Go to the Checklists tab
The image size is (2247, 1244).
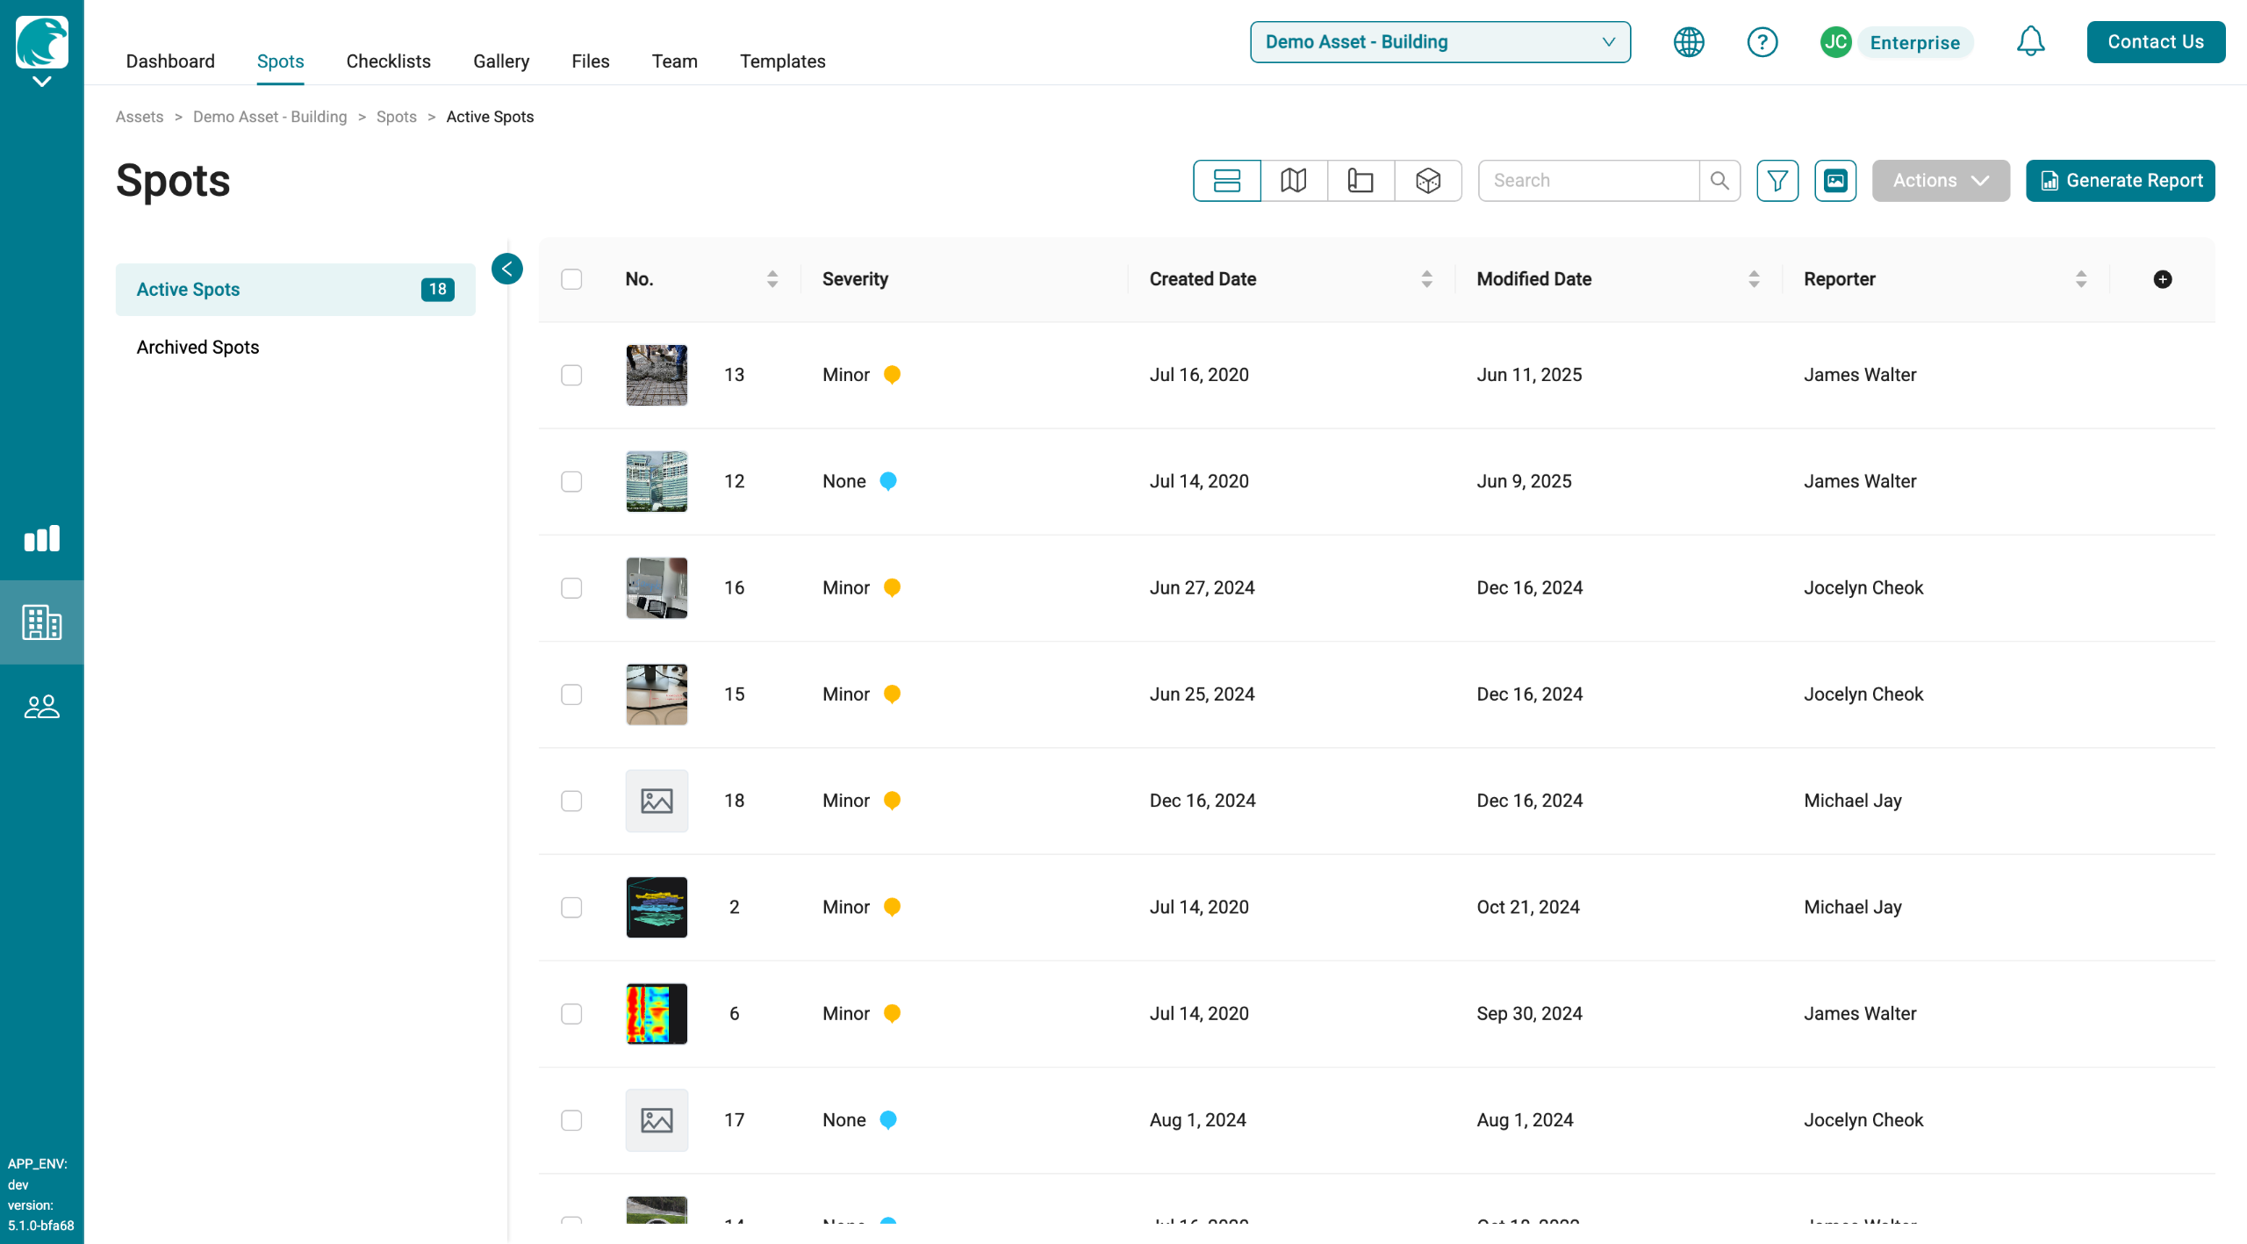[388, 61]
